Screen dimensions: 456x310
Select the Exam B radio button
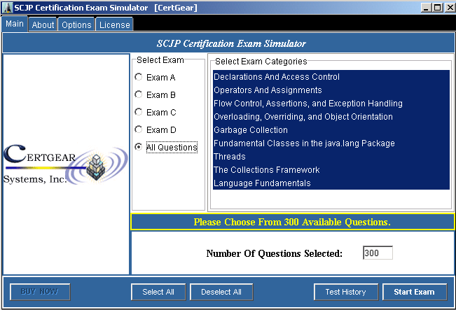tap(139, 94)
